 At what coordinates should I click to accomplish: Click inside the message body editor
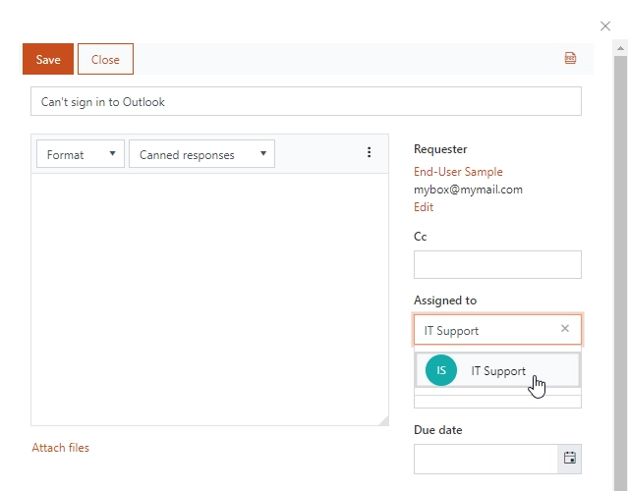[x=209, y=300]
